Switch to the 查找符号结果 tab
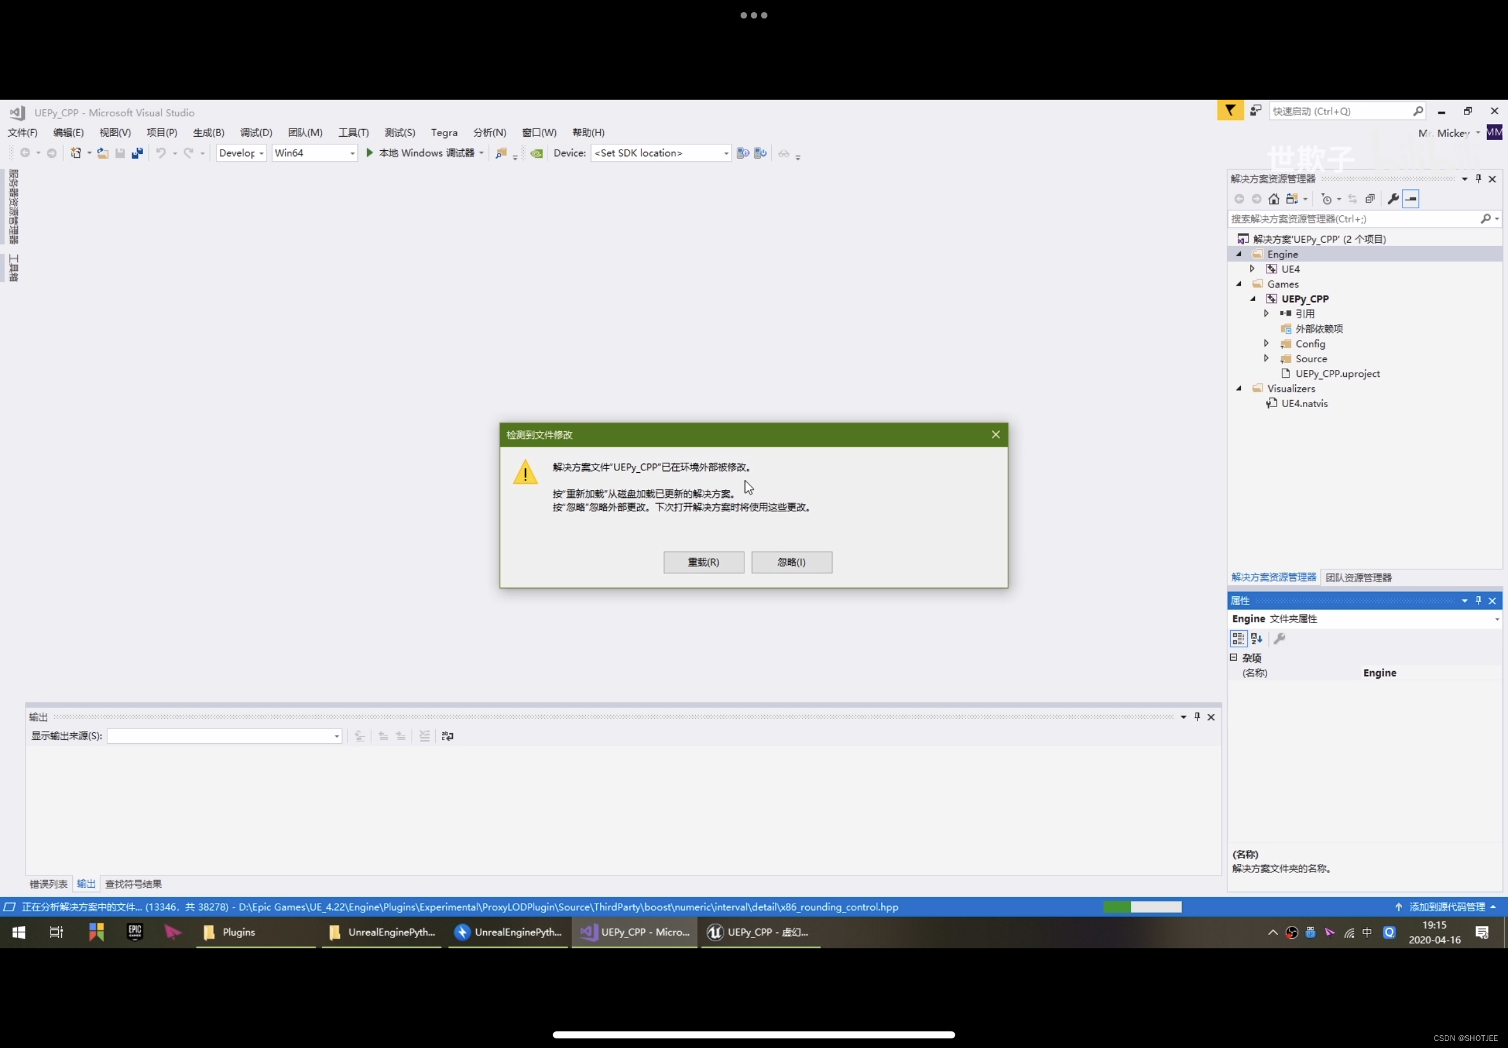The image size is (1508, 1048). pyautogui.click(x=134, y=884)
